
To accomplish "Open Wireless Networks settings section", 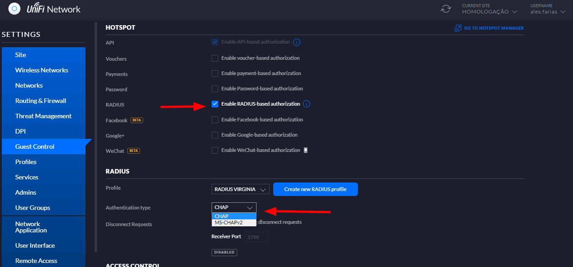I will 41,70.
